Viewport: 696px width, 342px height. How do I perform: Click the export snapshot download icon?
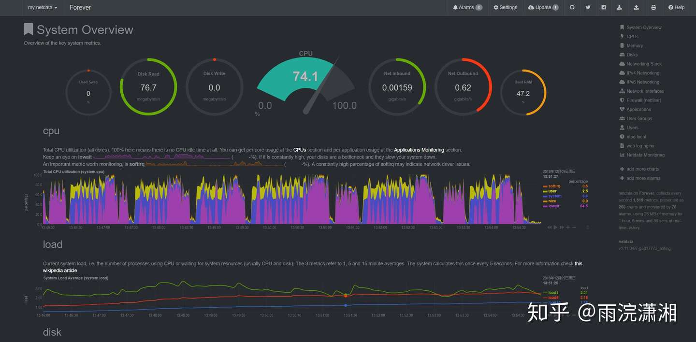click(620, 7)
